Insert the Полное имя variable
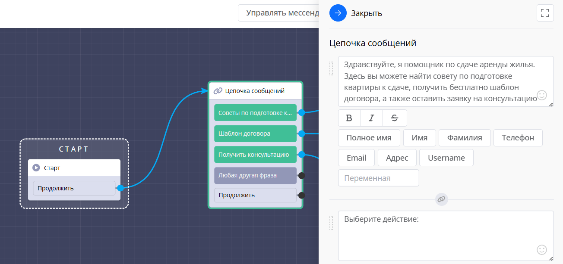Image resolution: width=563 pixels, height=264 pixels. click(x=369, y=138)
